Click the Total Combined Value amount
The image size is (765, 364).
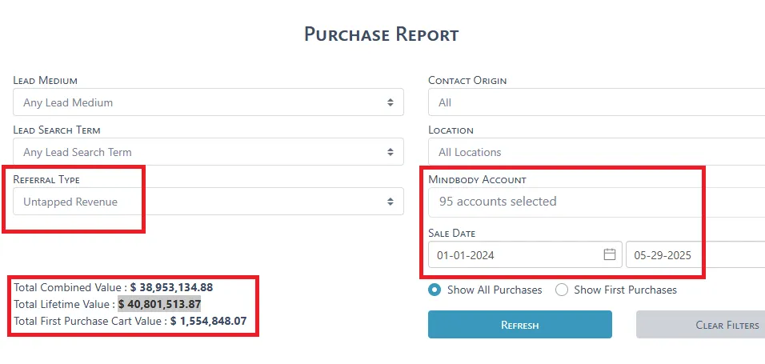171,287
